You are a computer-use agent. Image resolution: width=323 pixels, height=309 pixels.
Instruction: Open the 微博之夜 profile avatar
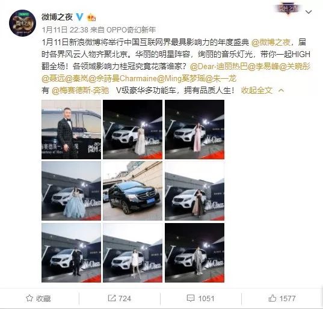point(22,23)
